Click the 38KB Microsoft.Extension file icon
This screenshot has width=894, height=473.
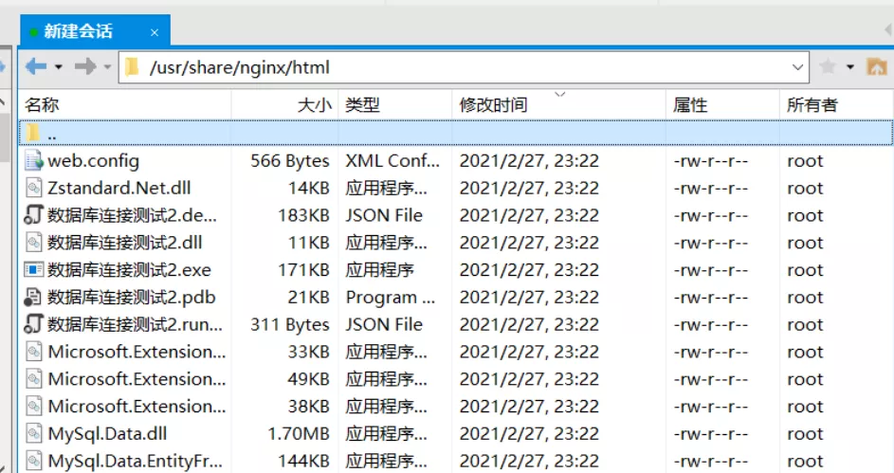click(x=33, y=407)
